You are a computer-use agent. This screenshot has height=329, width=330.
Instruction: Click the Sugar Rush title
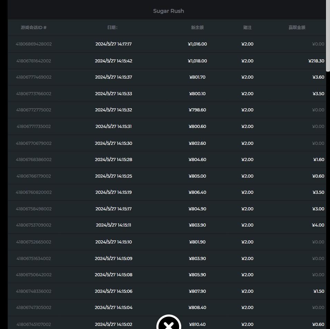[x=168, y=11]
